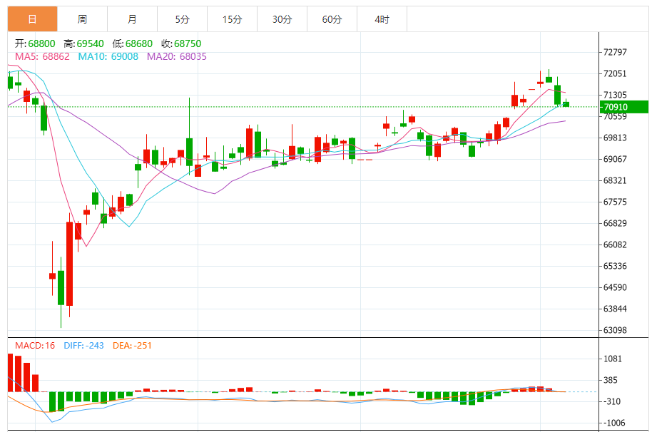Click the 72051 price axis label
The image size is (652, 432).
[x=615, y=73]
